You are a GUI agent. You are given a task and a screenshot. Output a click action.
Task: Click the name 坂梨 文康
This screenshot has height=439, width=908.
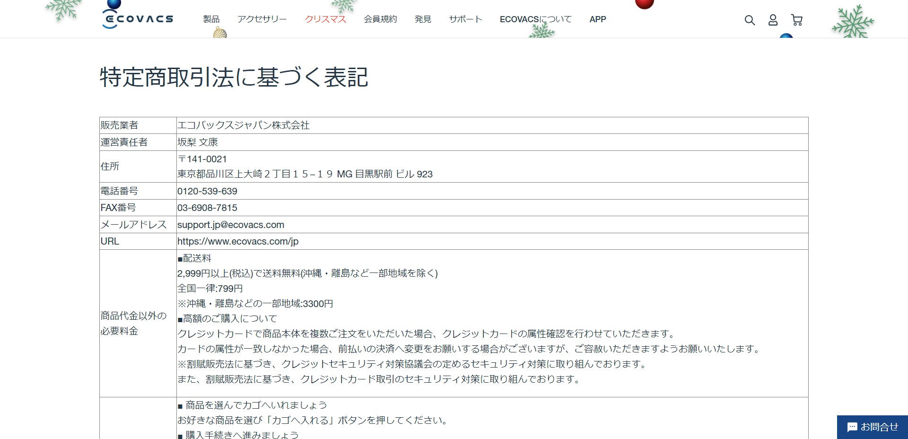pos(198,142)
